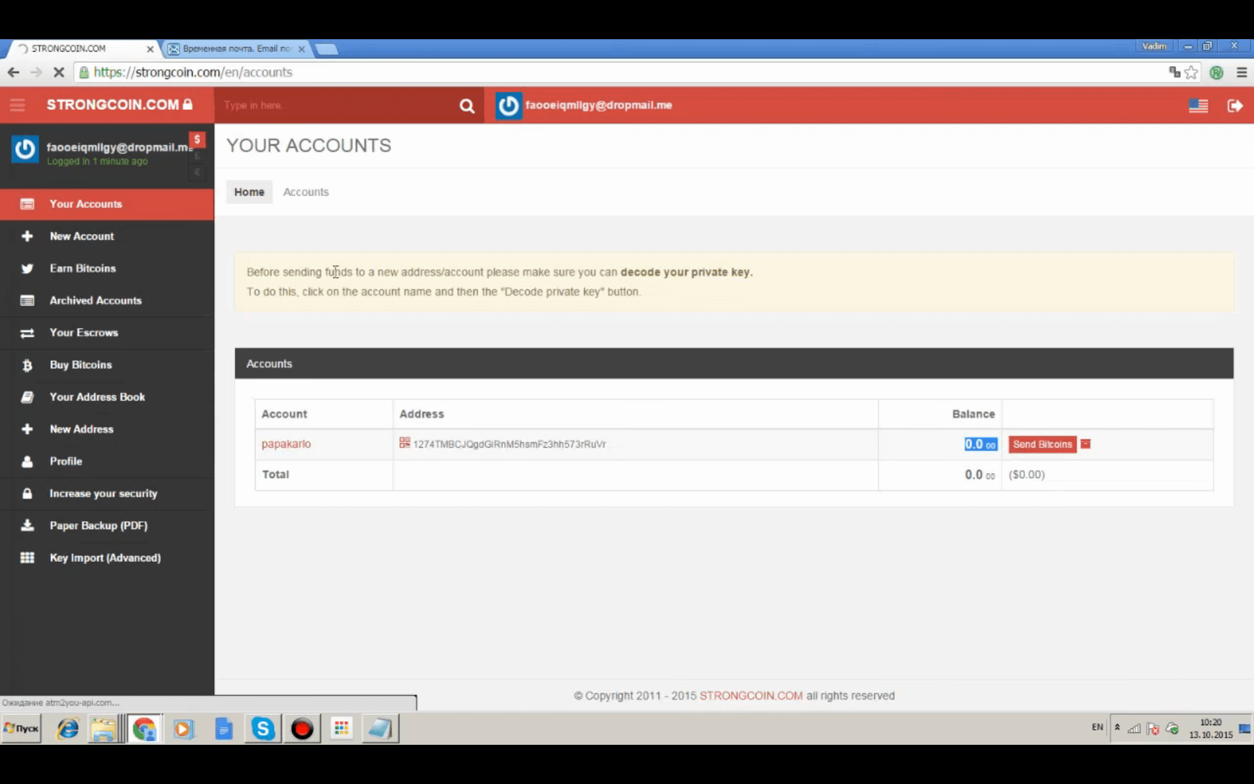Open the US flag language selector

1198,106
